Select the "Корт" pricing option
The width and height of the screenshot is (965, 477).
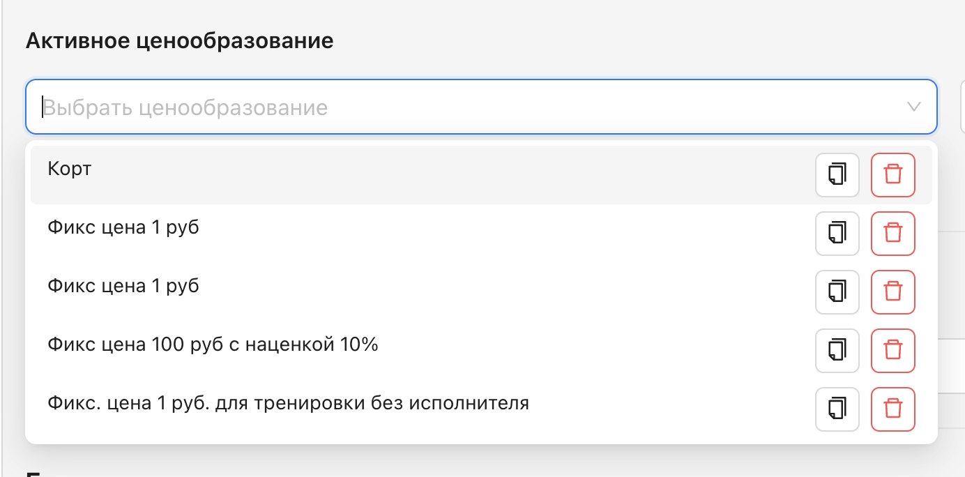point(70,169)
